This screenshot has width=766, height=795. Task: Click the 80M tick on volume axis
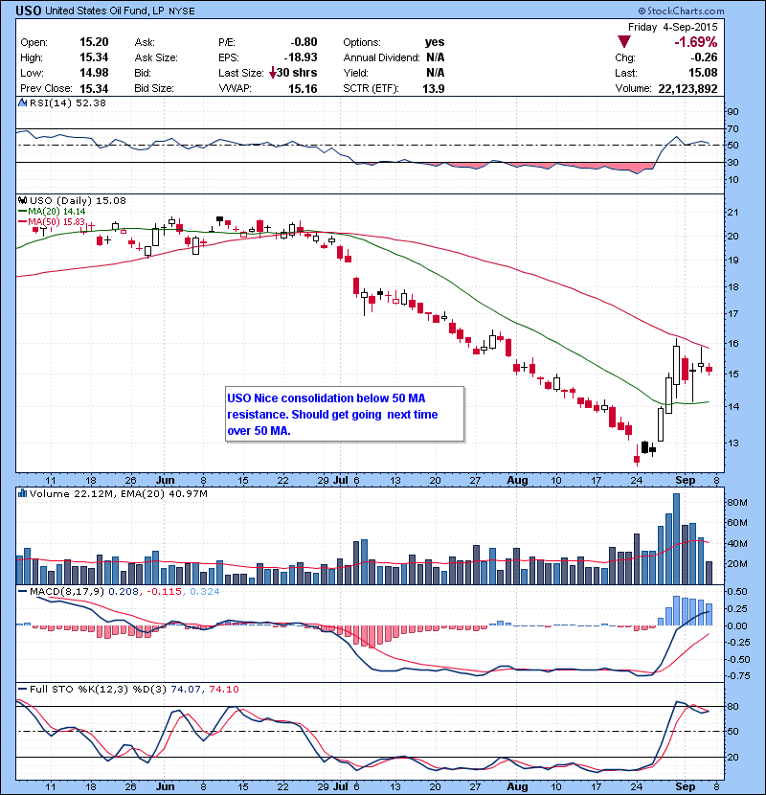[737, 503]
